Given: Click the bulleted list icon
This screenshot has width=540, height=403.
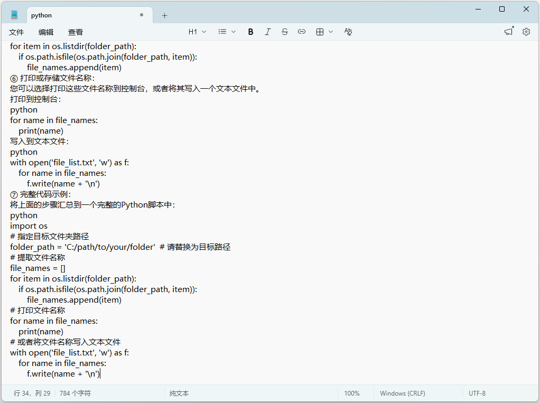Looking at the screenshot, I should click(222, 32).
